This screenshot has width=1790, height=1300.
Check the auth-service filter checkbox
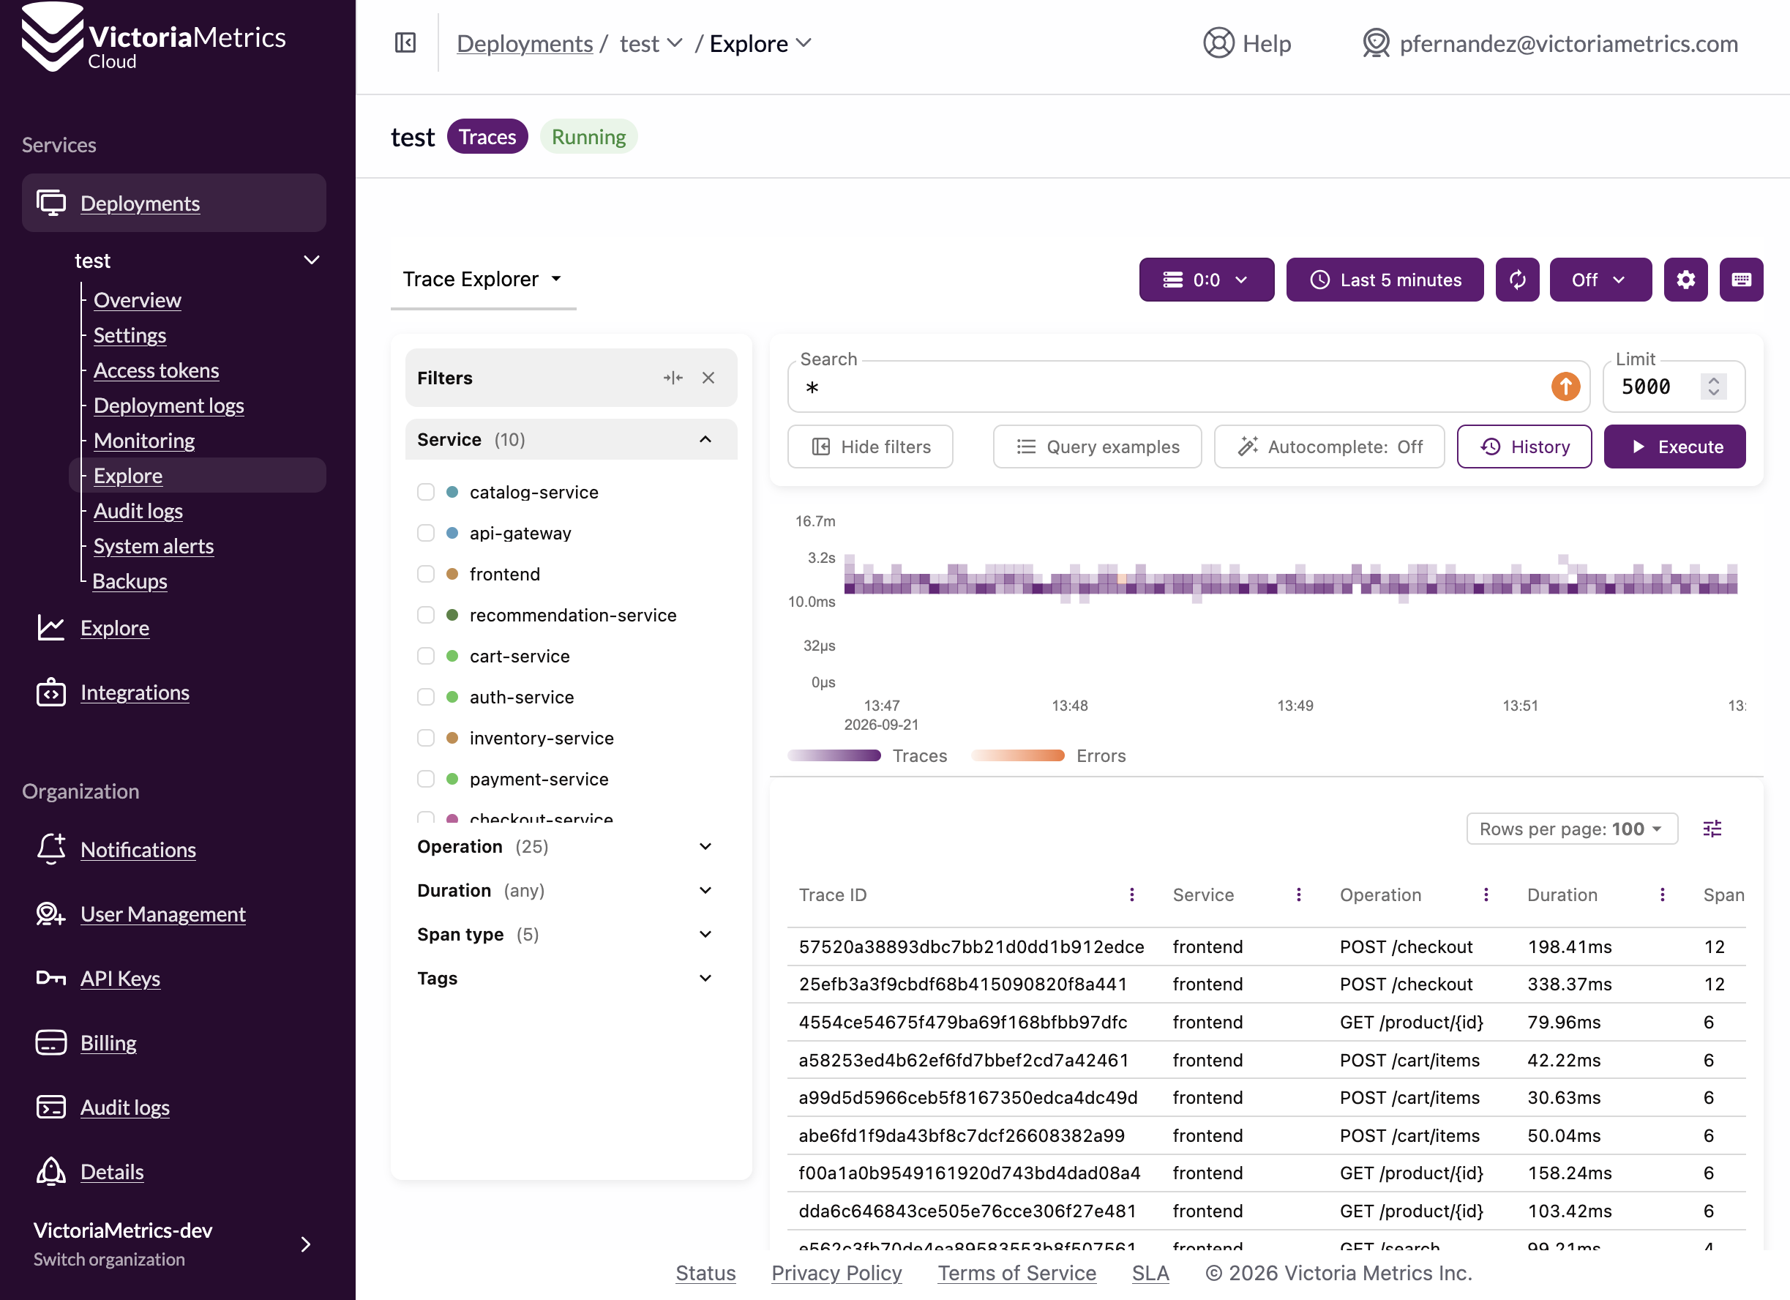tap(425, 697)
